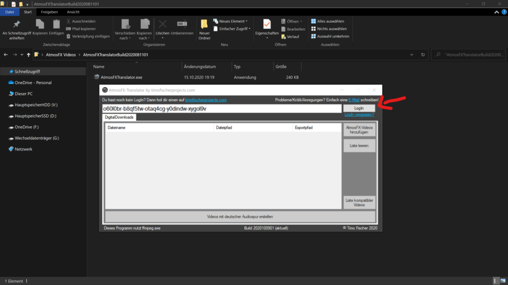The height and width of the screenshot is (285, 508).
Task: Open Explorer help question icon
Action: click(x=504, y=12)
